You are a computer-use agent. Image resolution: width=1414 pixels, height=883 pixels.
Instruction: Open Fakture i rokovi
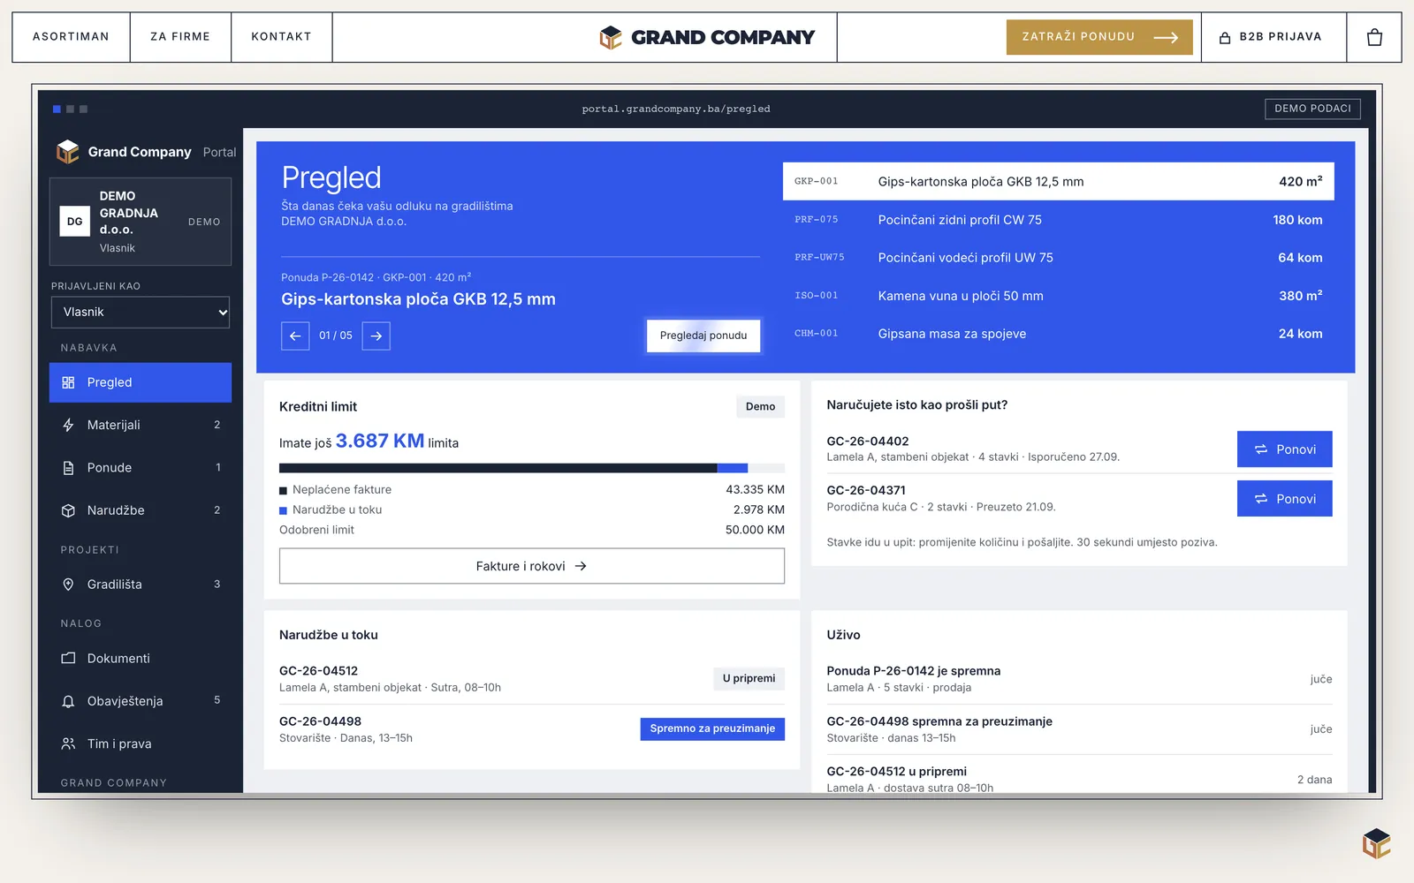pyautogui.click(x=532, y=566)
